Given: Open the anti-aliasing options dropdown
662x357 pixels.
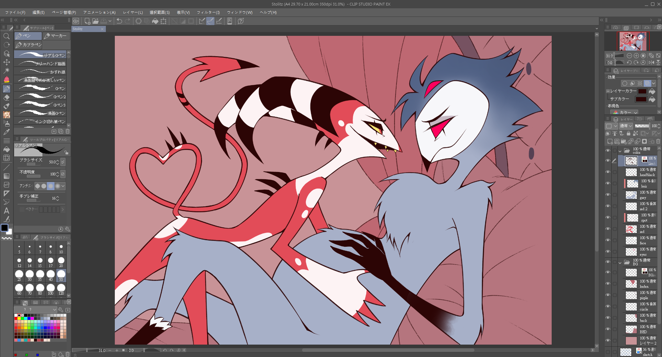Looking at the screenshot, I should (63, 186).
